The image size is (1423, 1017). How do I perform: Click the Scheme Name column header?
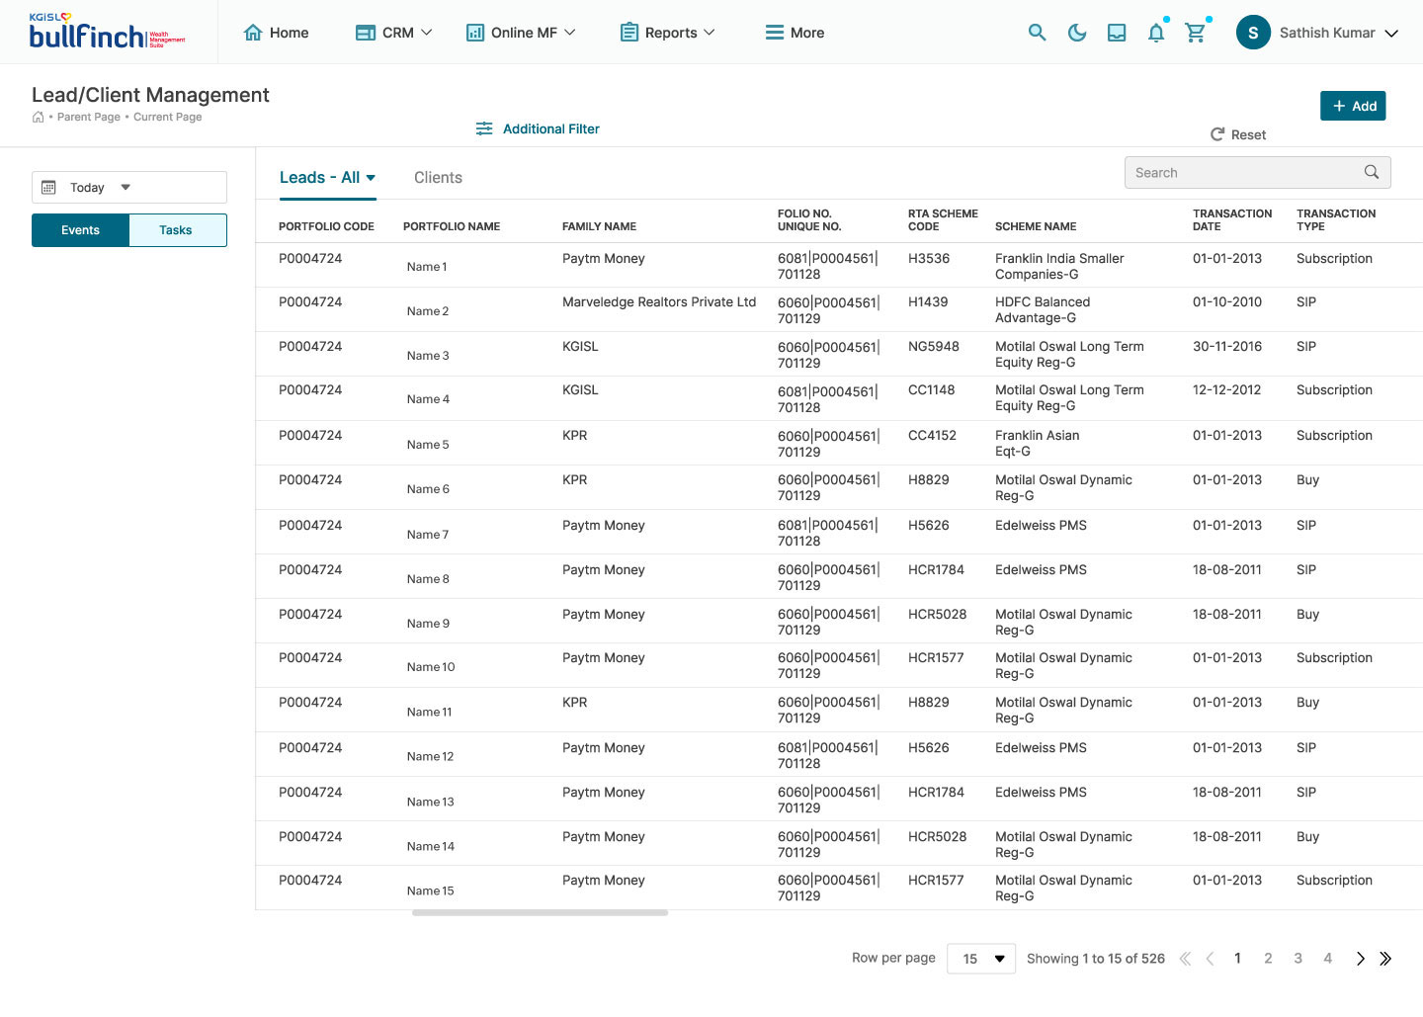pyautogui.click(x=1036, y=226)
